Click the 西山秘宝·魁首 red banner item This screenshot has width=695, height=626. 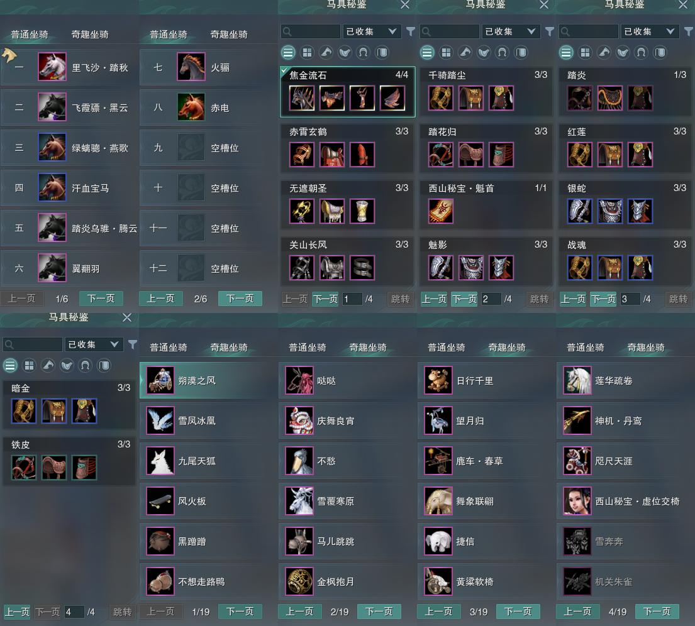pyautogui.click(x=440, y=211)
